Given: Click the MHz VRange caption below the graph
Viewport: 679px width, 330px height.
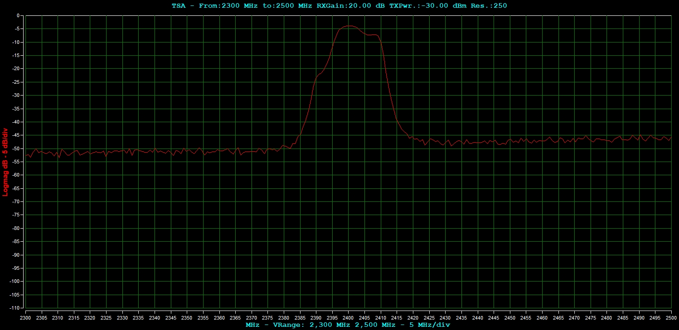Looking at the screenshot, I should click(x=348, y=325).
